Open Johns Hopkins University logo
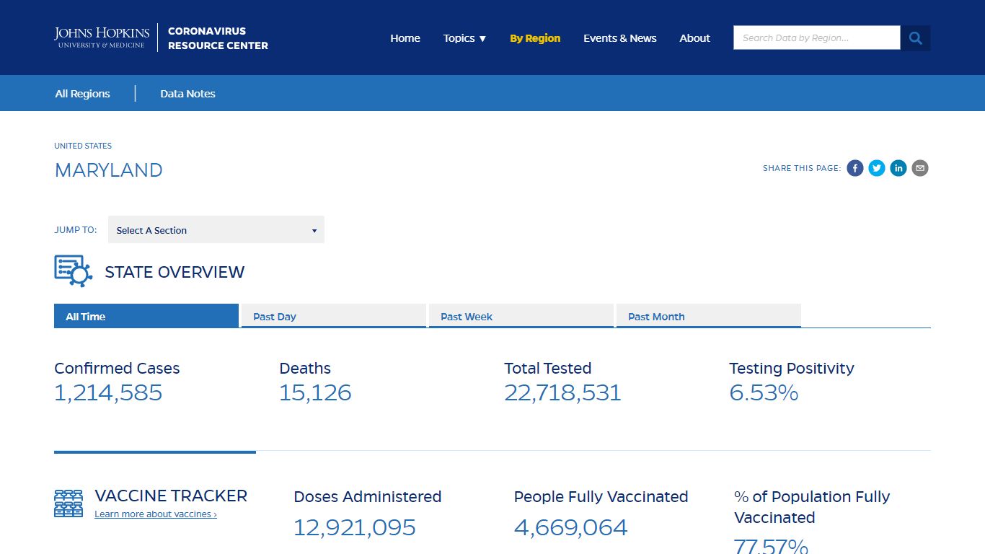Image resolution: width=985 pixels, height=554 pixels. pos(102,38)
